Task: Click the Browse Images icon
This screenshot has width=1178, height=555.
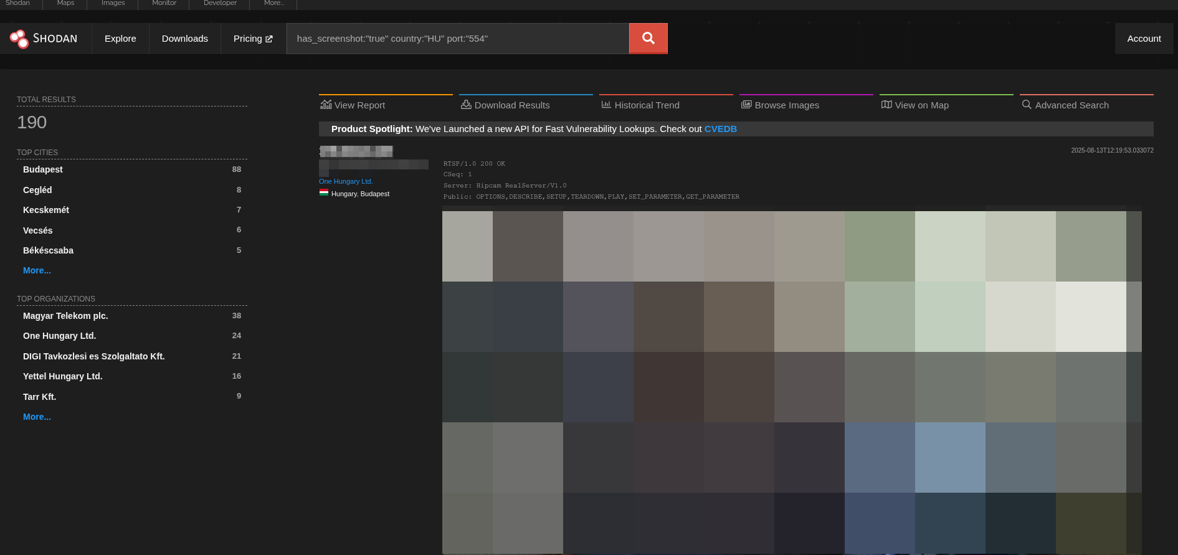Action: tap(746, 105)
